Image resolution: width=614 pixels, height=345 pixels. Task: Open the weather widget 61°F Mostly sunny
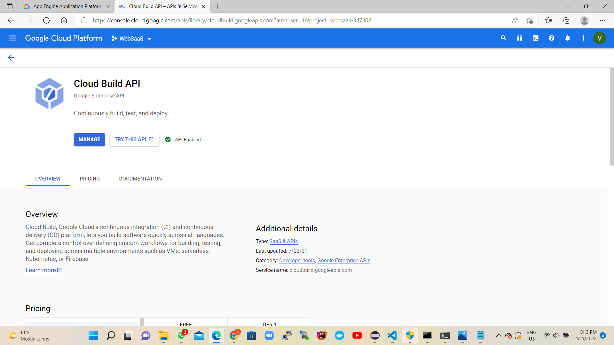[x=29, y=335]
